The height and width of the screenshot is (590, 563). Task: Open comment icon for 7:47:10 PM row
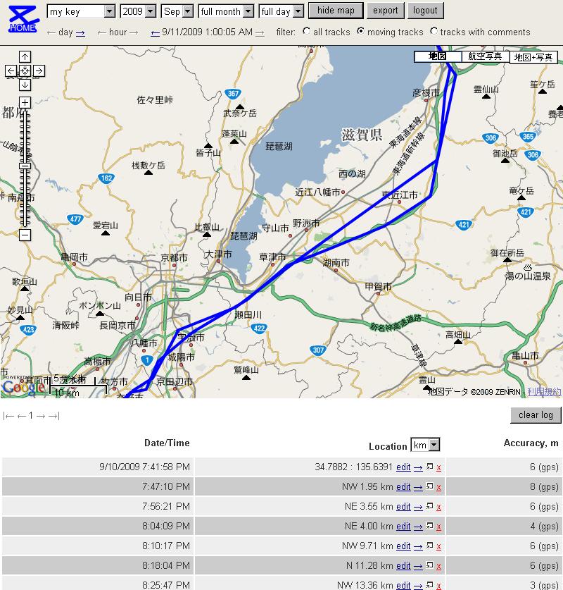(x=430, y=486)
